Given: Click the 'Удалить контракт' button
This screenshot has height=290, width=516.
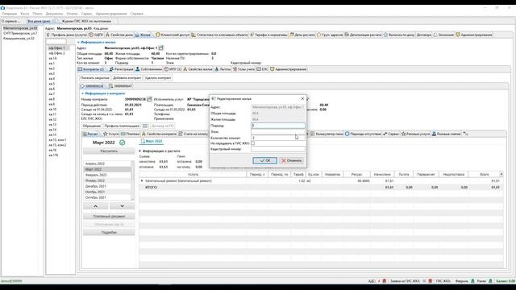Looking at the screenshot, I should coord(158,78).
